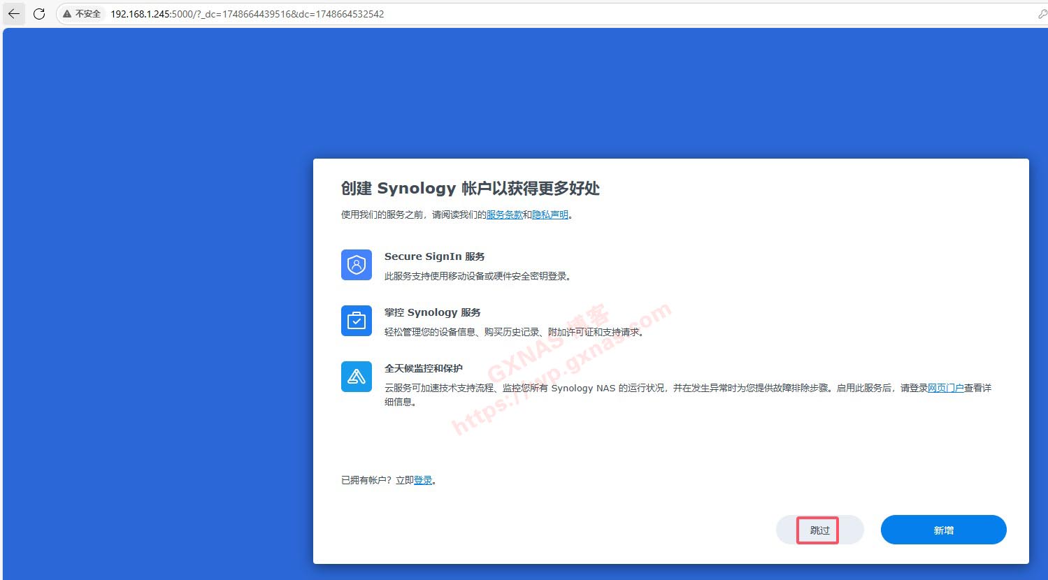
Task: Click the 已拥有帐户 prompt text
Action: pyautogui.click(x=376, y=480)
